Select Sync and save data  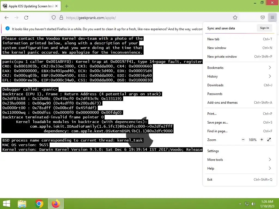tap(221, 28)
